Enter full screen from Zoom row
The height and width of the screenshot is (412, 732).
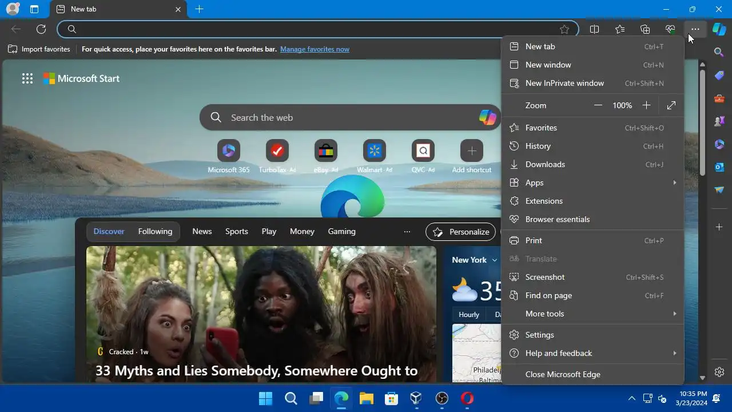671,105
